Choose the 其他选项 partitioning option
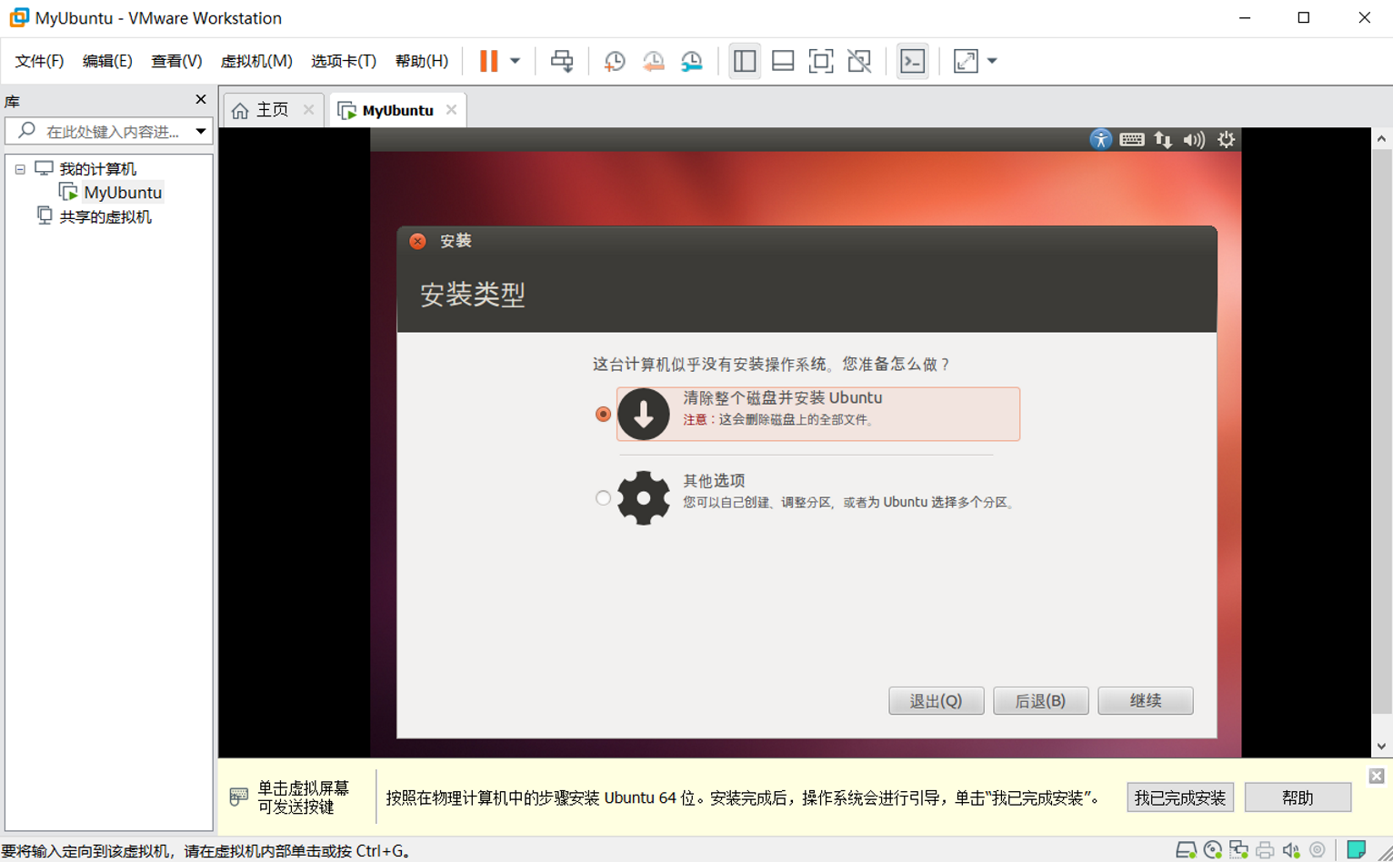Image resolution: width=1393 pixels, height=862 pixels. click(602, 497)
